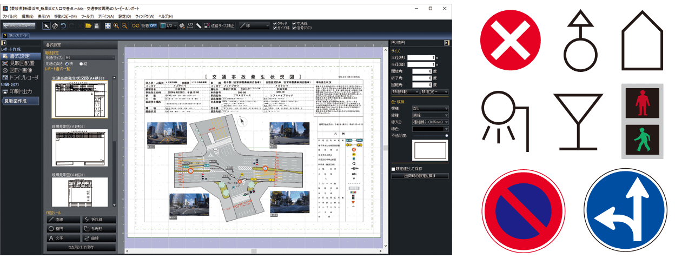Click the fit-to-screen icon
Viewport: 675px width, 265px height.
point(108,25)
